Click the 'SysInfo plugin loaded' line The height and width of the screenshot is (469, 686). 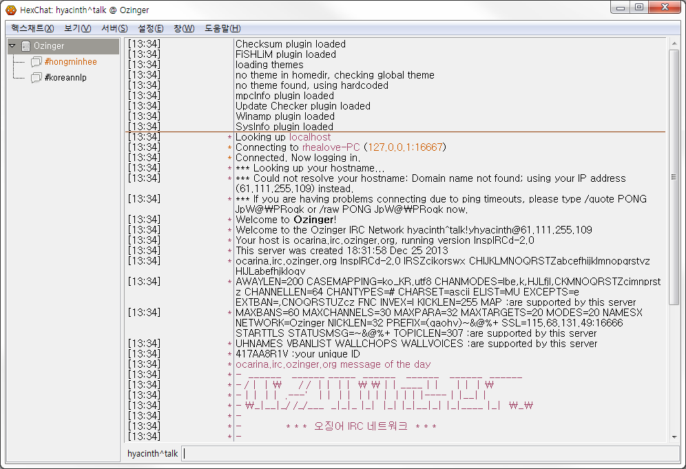point(284,127)
